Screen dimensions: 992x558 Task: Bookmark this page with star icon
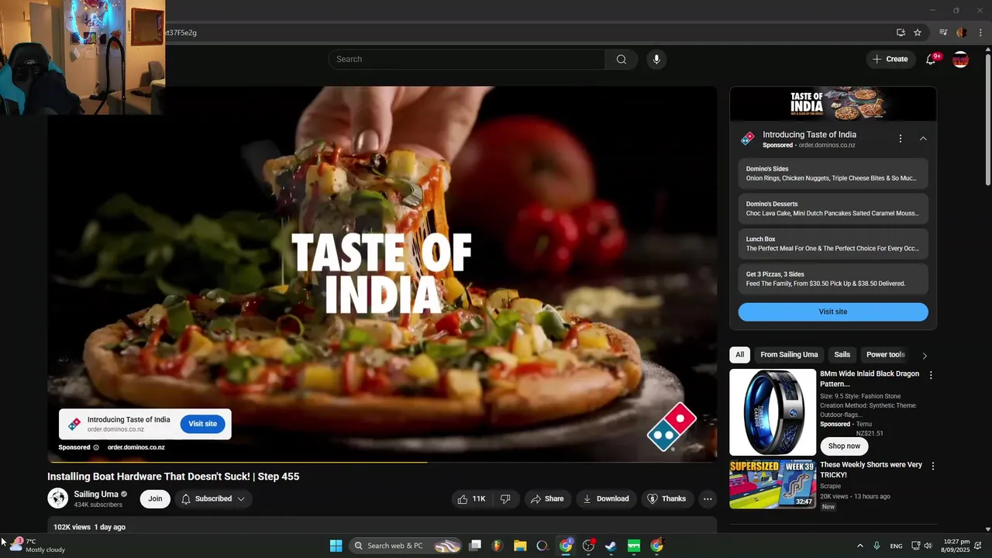click(918, 33)
